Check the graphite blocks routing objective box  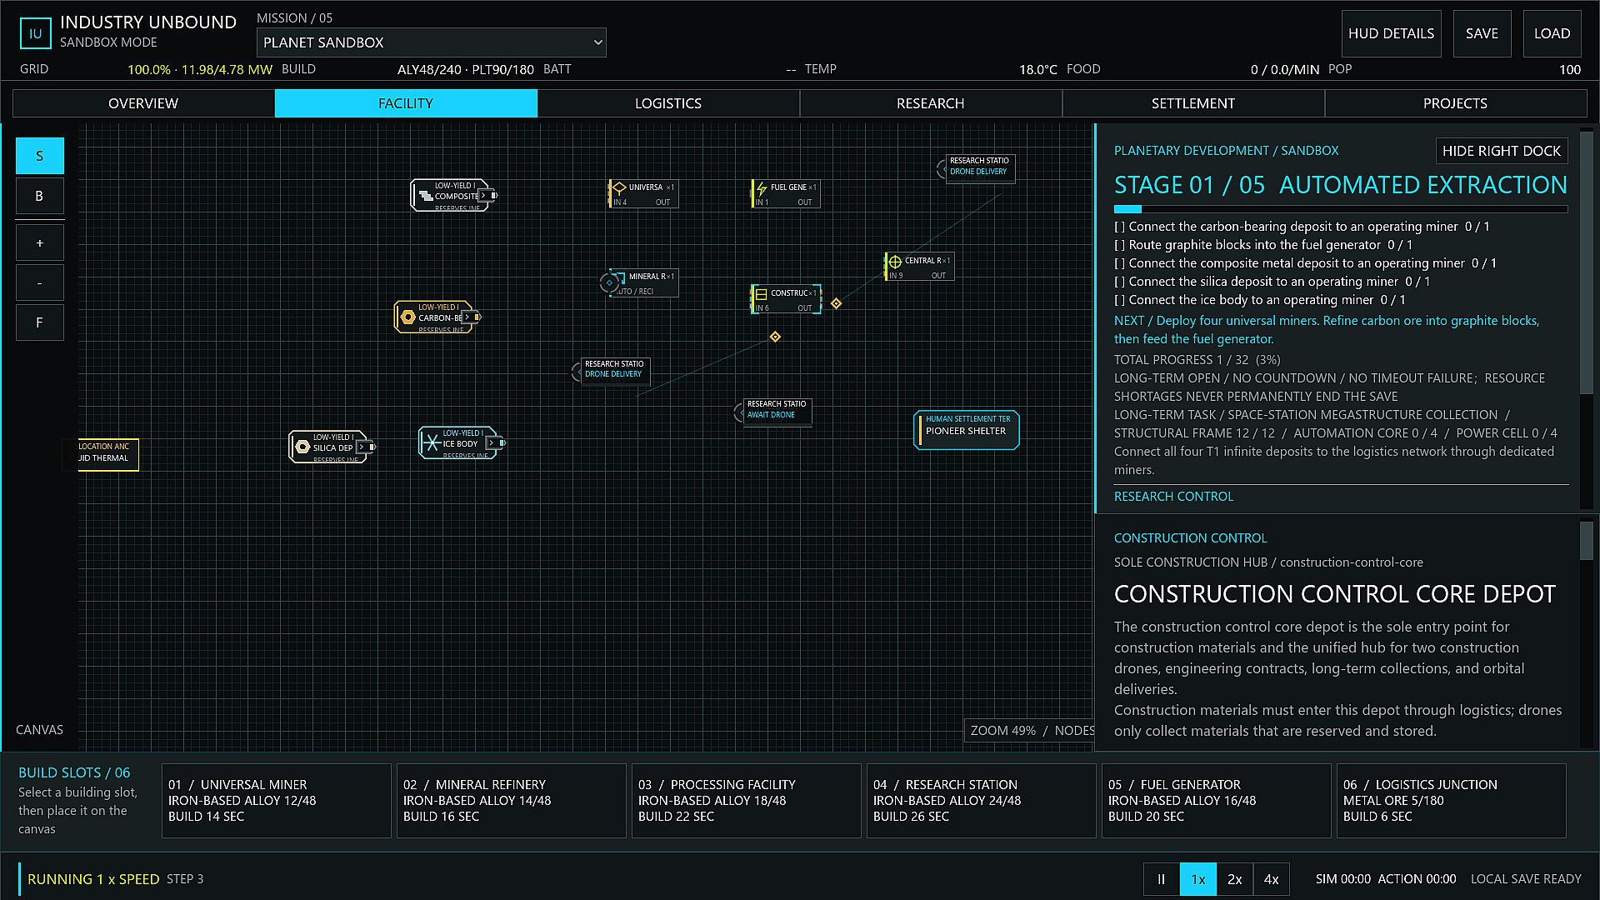[x=1119, y=245]
